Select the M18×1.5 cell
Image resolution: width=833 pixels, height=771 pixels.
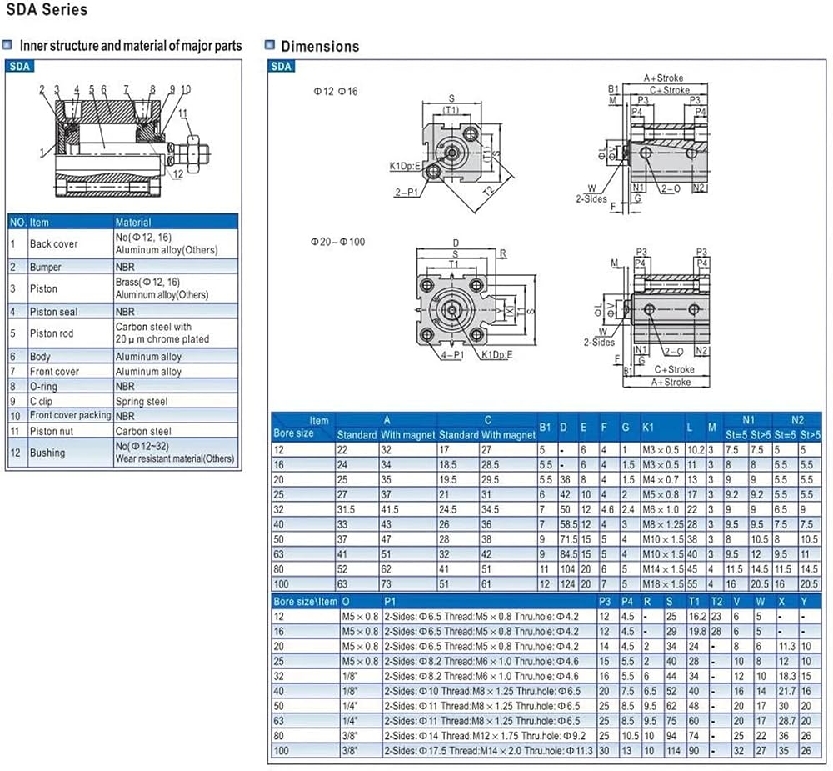point(662,583)
